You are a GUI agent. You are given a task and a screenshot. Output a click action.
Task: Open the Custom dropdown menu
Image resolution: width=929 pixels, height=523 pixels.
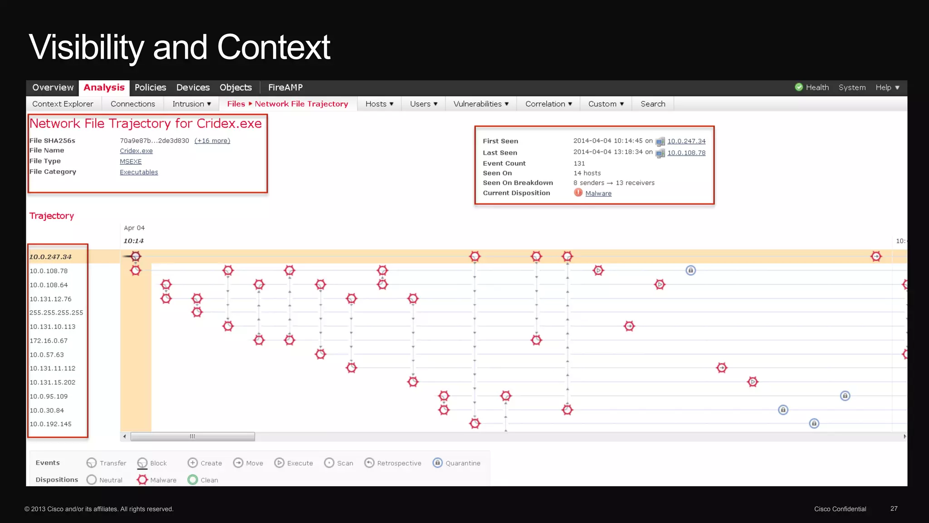tap(606, 104)
